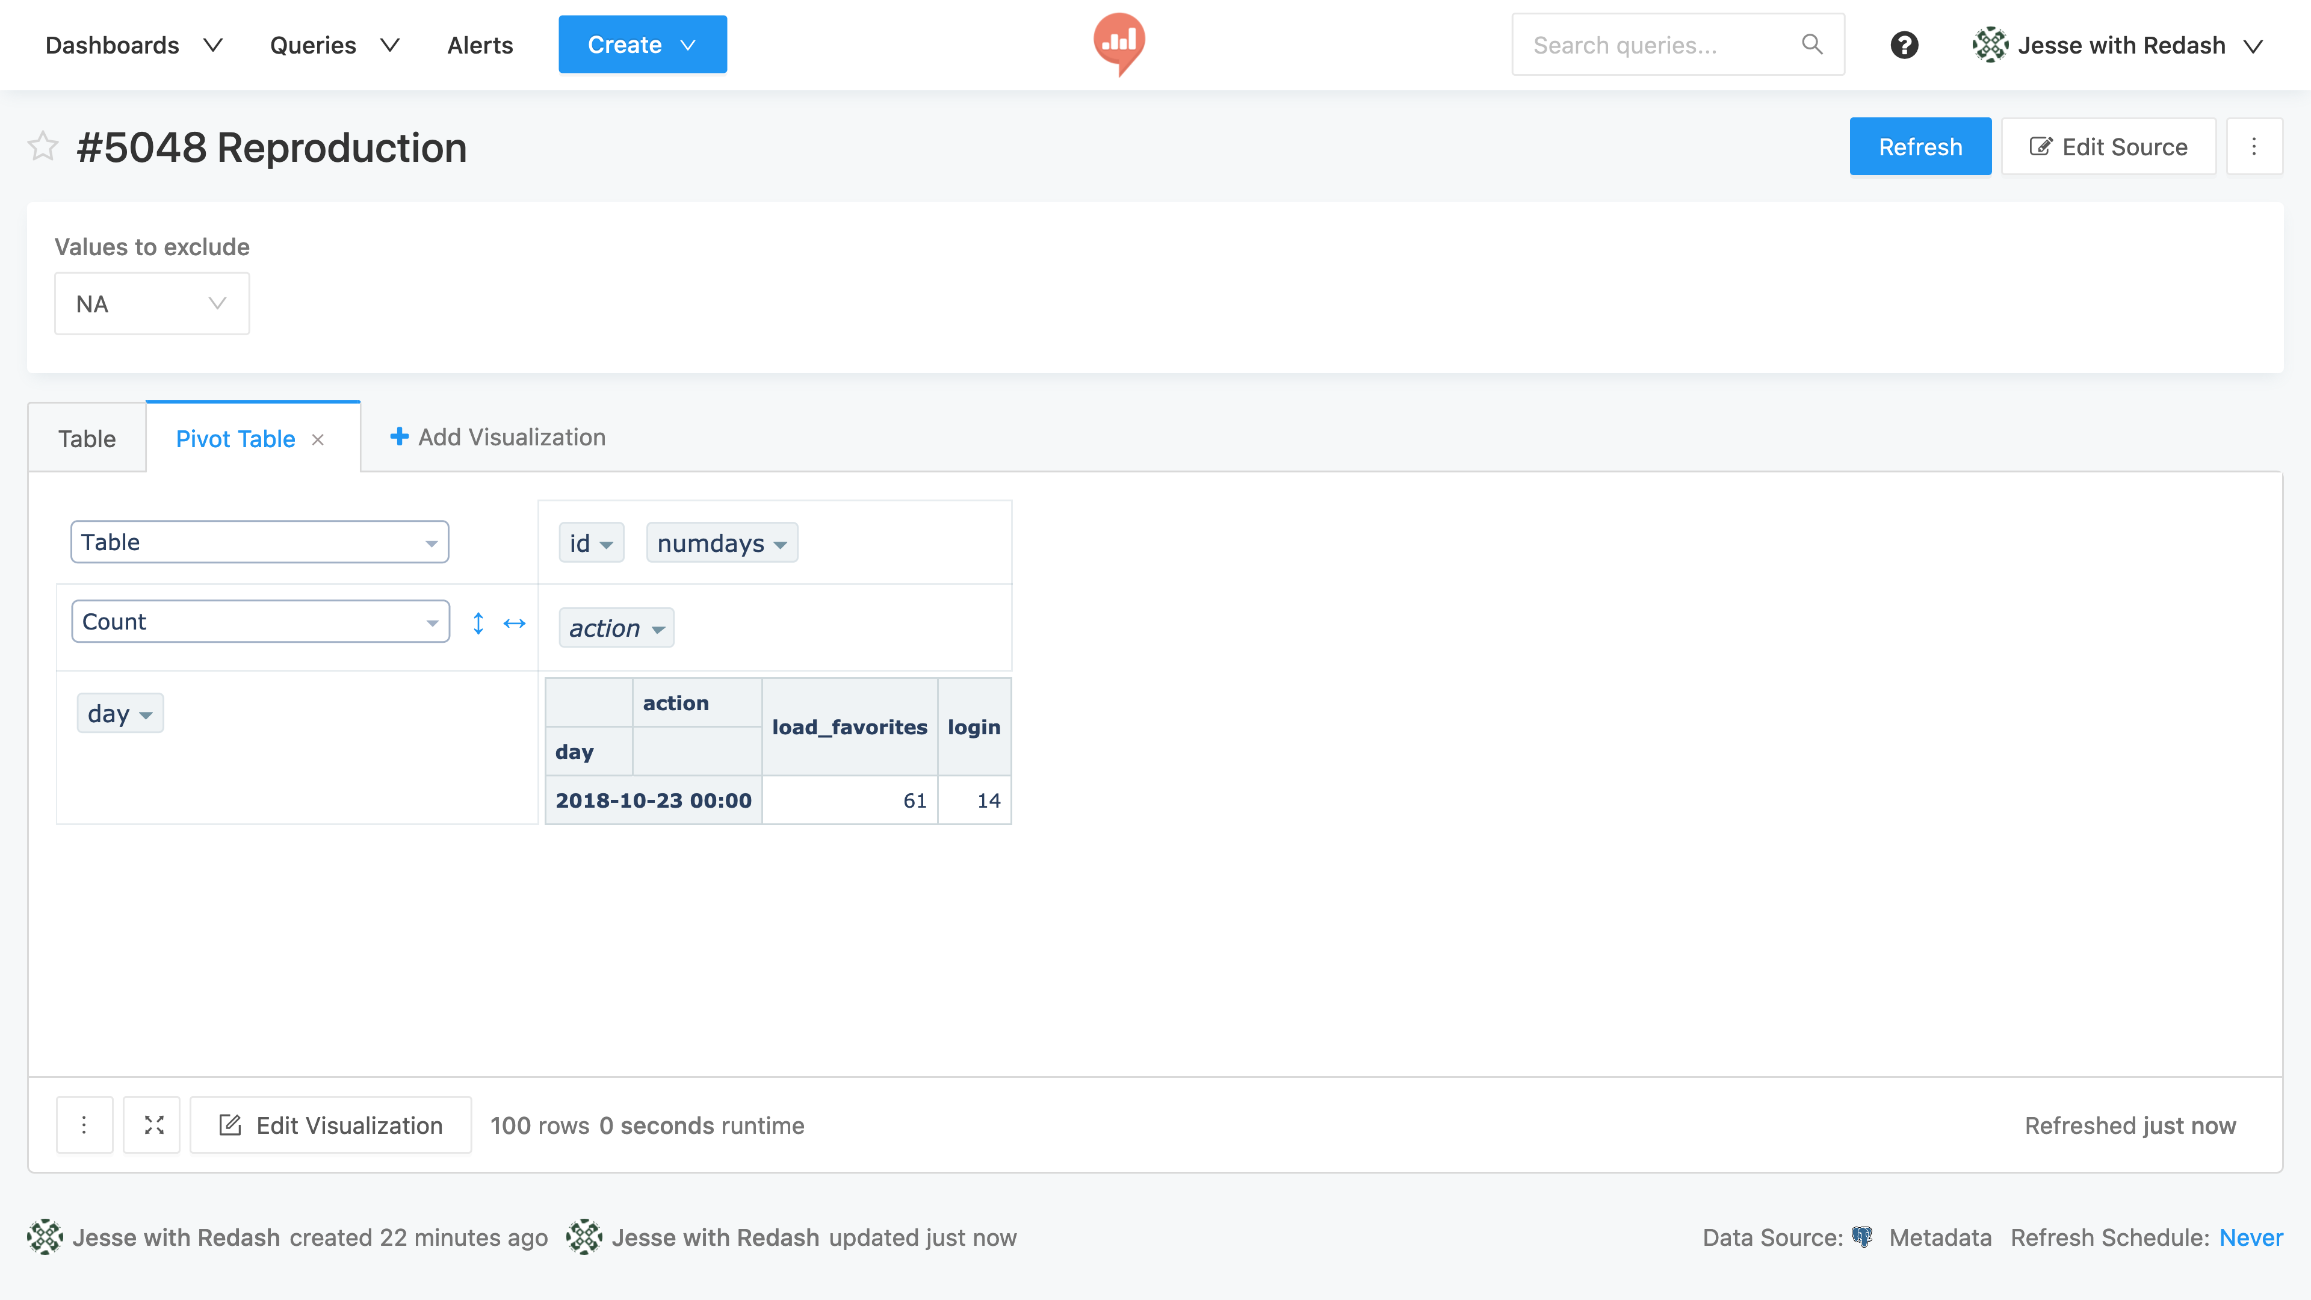Open visualization three-dot options menu
Image resolution: width=2311 pixels, height=1300 pixels.
pyautogui.click(x=84, y=1125)
